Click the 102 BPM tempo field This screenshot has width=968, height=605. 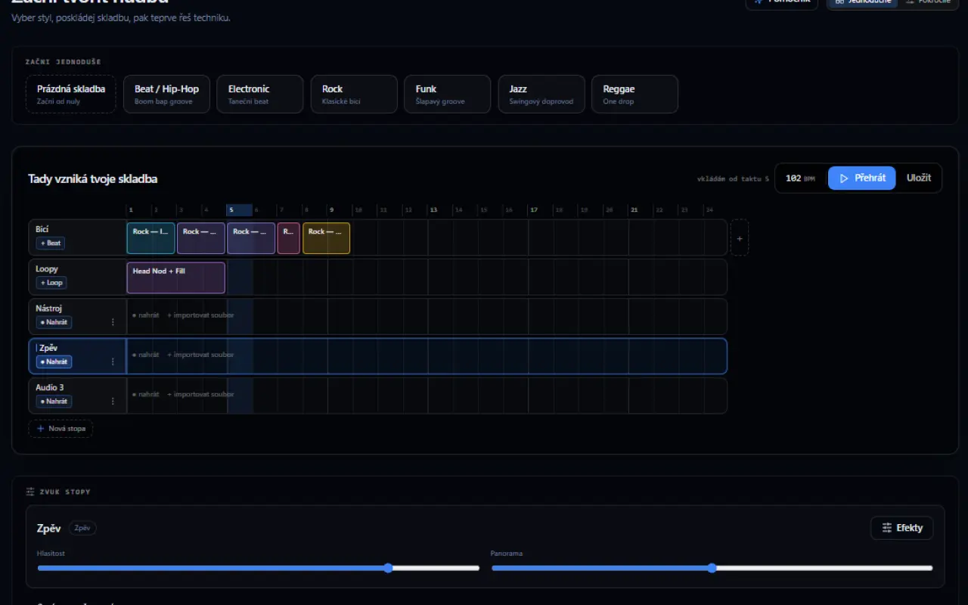[x=802, y=178]
